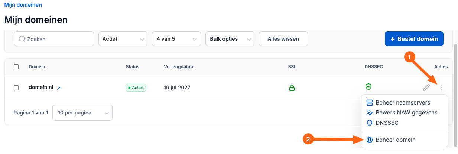Image resolution: width=458 pixels, height=154 pixels.
Task: Check the domein.nl row checkbox
Action: click(16, 88)
